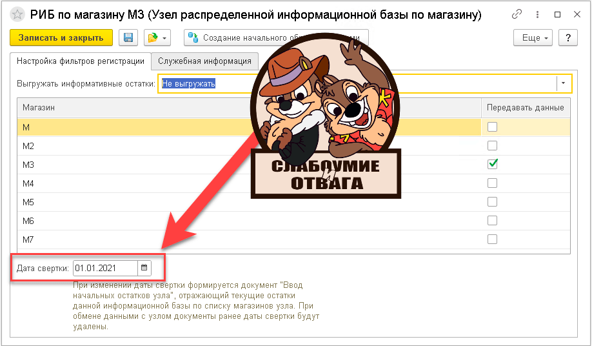Select store row М
The image size is (592, 346).
point(293,127)
